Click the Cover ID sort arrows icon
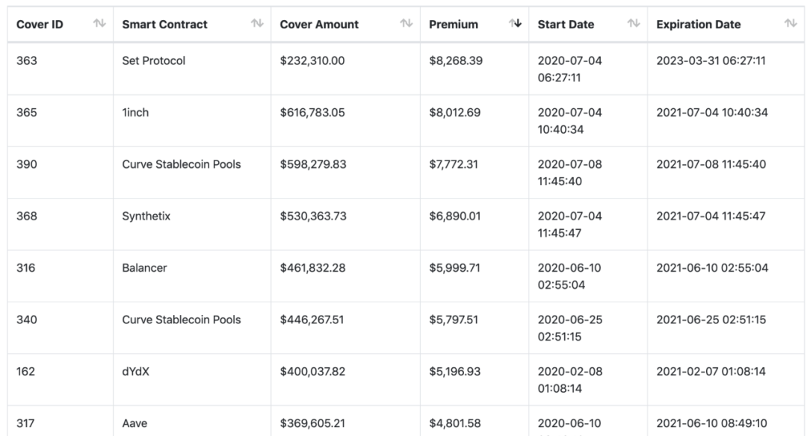 click(x=97, y=25)
